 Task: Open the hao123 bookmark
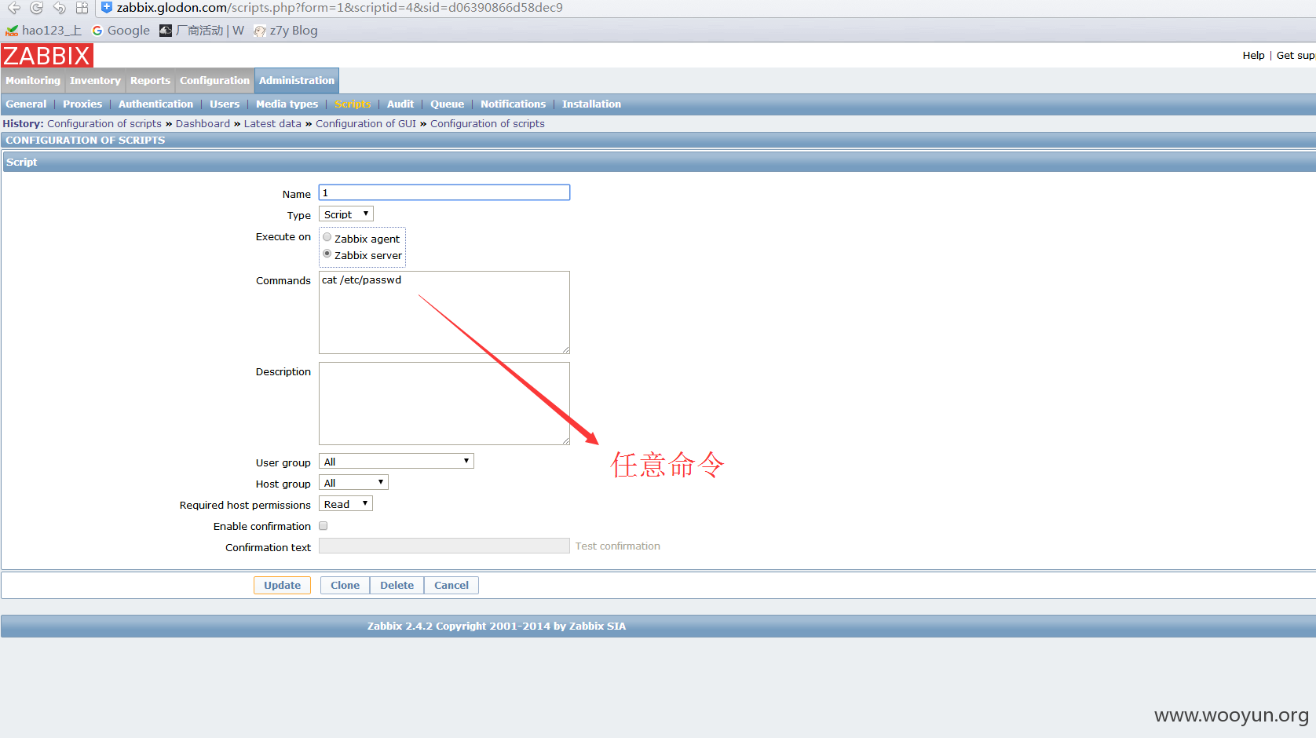(43, 31)
